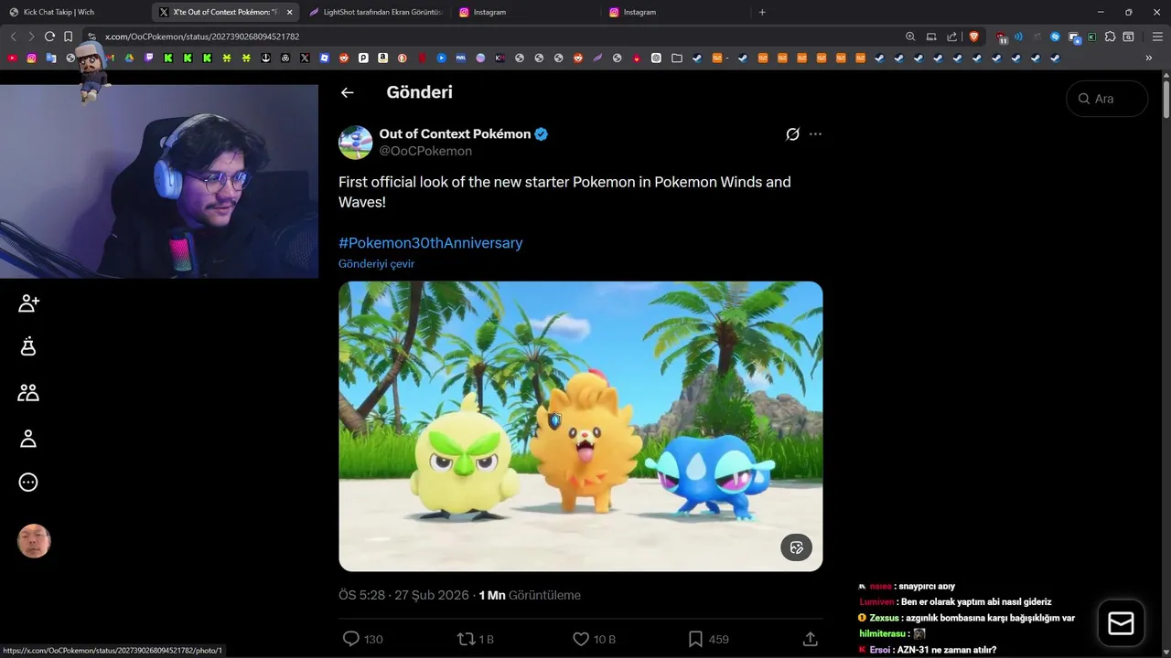Open site settings icon in address bar
Image resolution: width=1171 pixels, height=658 pixels.
click(x=91, y=37)
